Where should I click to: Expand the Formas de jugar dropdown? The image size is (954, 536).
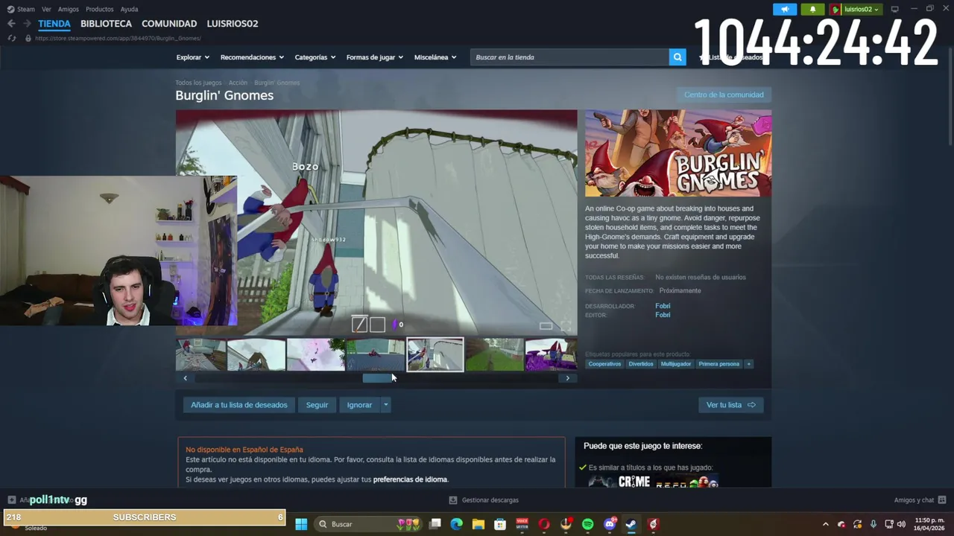click(x=375, y=57)
